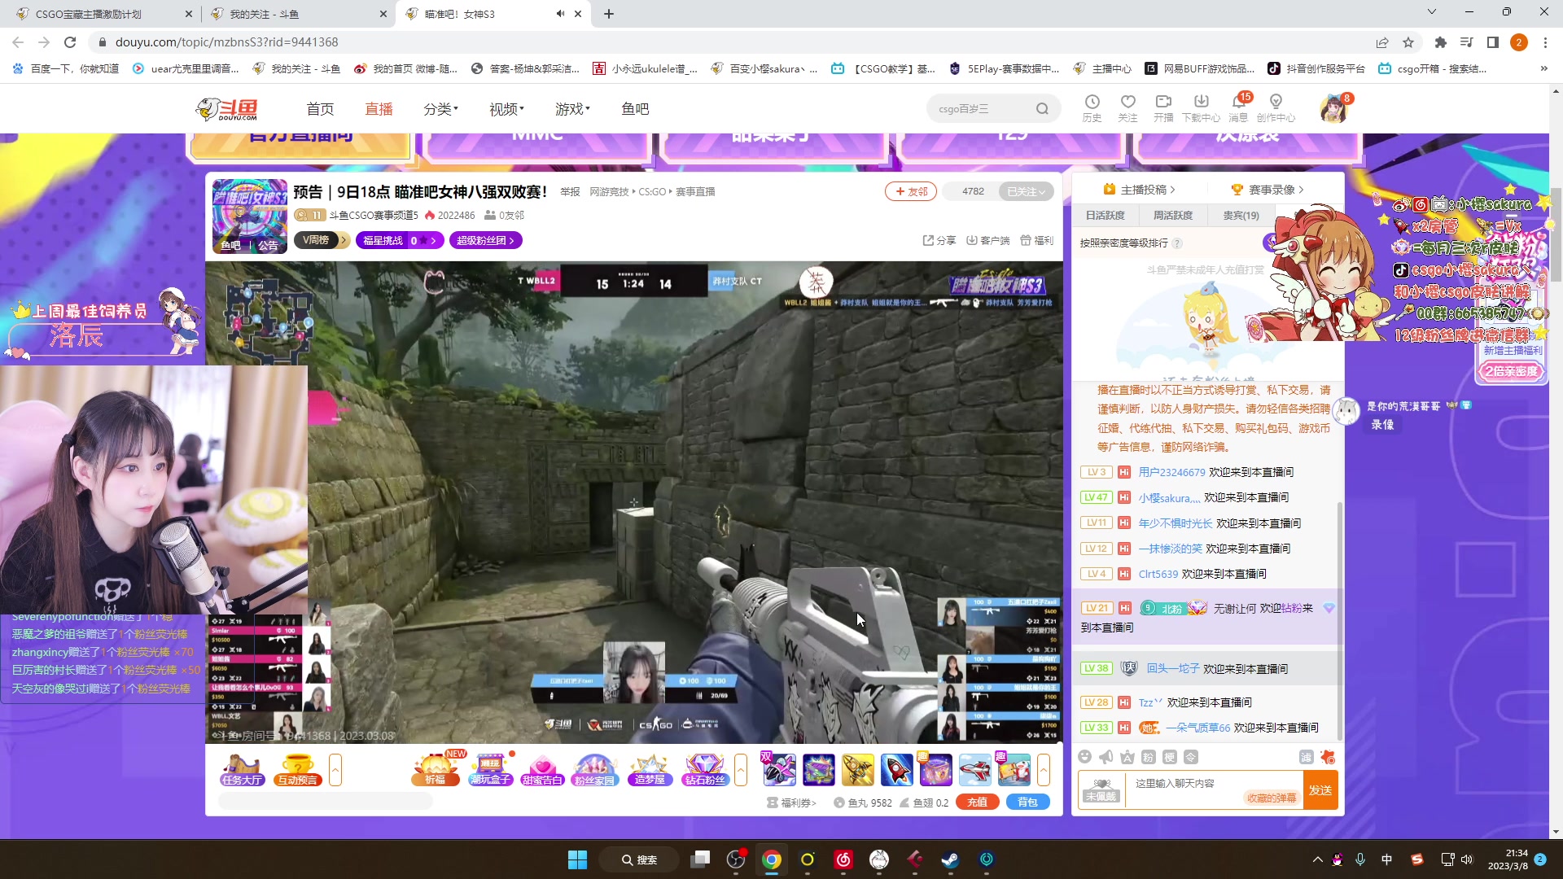Viewport: 1563px width, 879px height.
Task: Click the browser address bar
Action: pos(733,42)
